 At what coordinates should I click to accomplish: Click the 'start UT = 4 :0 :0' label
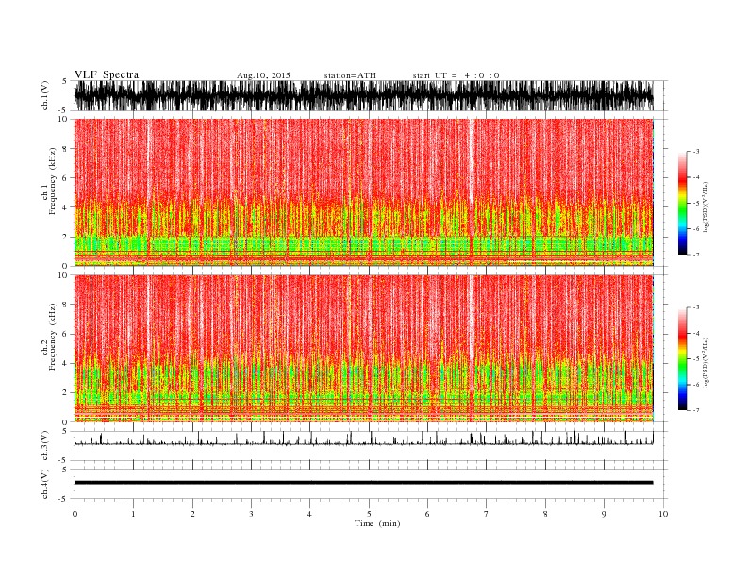point(456,75)
